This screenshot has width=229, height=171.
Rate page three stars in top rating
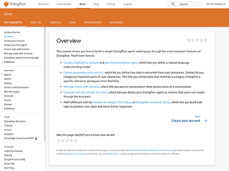(x=197, y=40)
